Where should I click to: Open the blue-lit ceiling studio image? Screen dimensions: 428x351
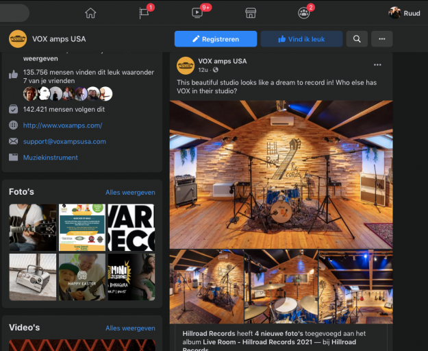[355, 287]
